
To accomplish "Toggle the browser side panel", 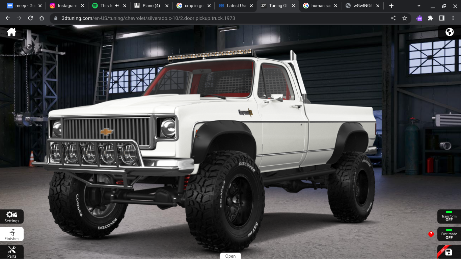I will [x=442, y=18].
